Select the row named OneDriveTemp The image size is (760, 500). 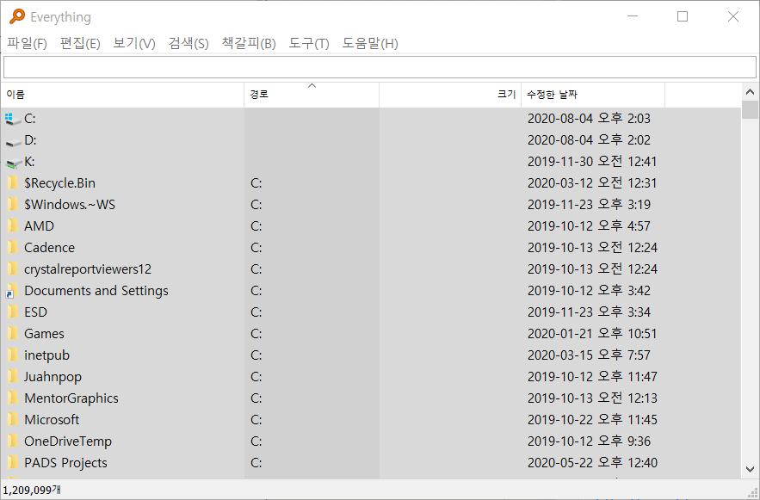pos(371,441)
